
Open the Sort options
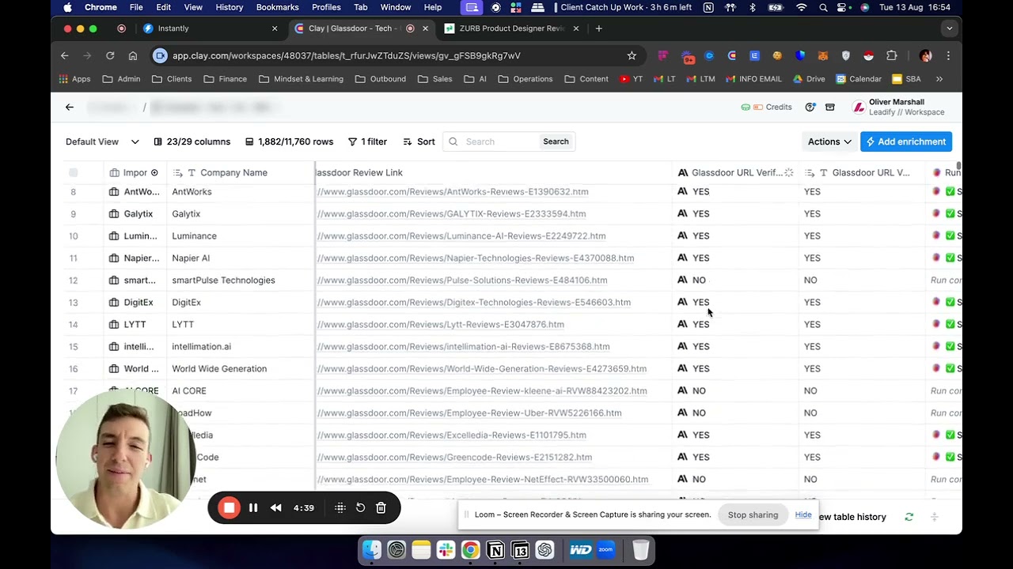tap(419, 141)
